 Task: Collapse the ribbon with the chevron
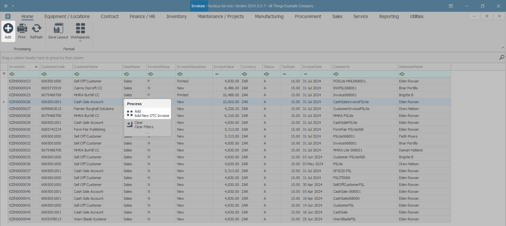[503, 48]
